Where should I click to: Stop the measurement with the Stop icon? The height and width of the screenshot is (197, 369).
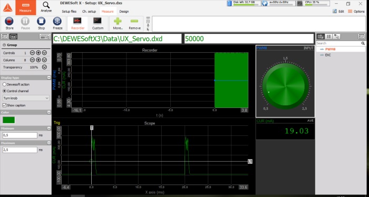(x=41, y=22)
